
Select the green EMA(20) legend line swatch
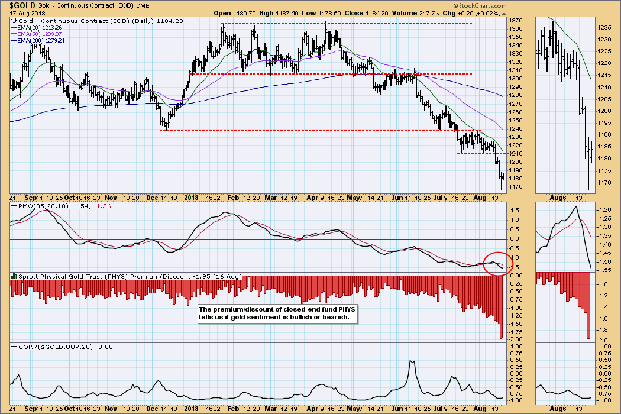point(14,28)
